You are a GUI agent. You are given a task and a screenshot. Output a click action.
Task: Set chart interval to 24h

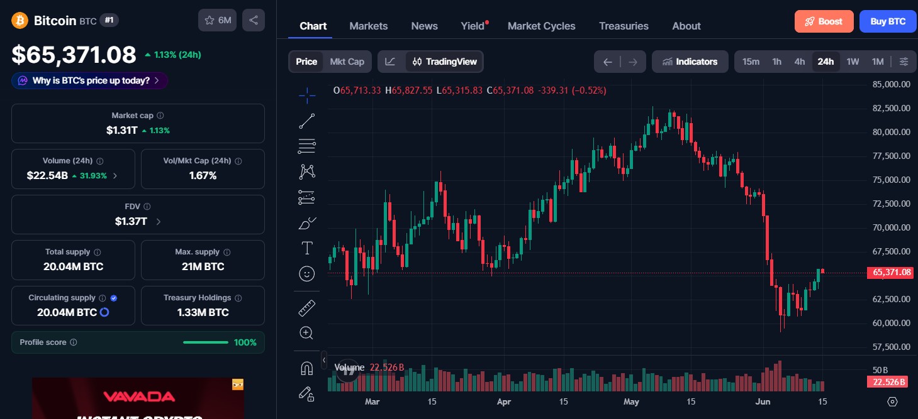click(826, 62)
